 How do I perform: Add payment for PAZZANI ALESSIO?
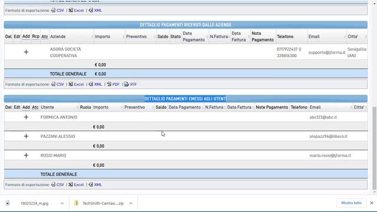coord(26,136)
